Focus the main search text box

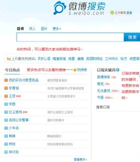(70, 37)
